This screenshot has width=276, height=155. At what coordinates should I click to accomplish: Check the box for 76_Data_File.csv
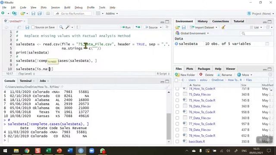coord(177,106)
